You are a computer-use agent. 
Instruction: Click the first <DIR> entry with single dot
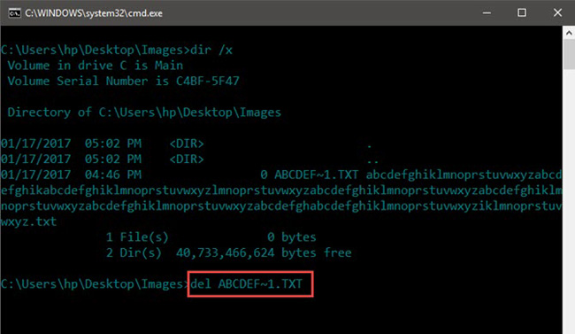pyautogui.click(x=187, y=144)
